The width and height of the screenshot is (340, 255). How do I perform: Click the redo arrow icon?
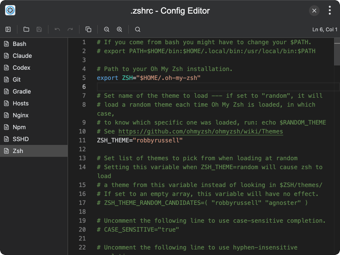click(70, 29)
